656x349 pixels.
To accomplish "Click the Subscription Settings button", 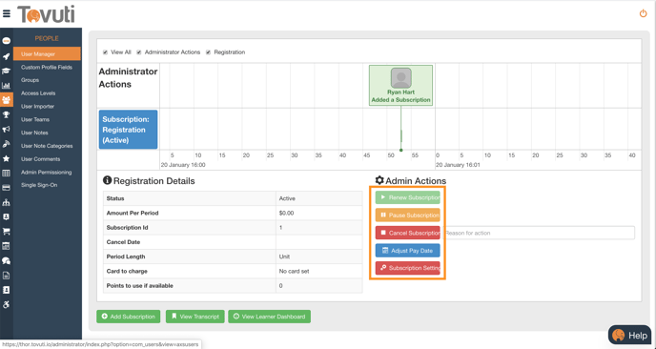I will [x=407, y=268].
